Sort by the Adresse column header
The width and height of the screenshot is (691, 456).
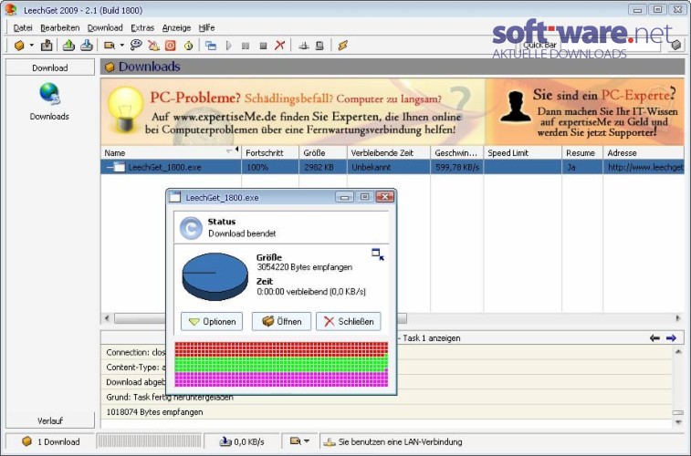[644, 152]
